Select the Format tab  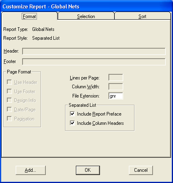point(29,16)
